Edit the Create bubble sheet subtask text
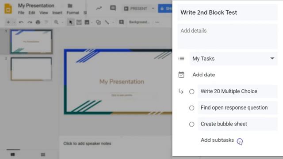The height and width of the screenshot is (159, 283). 237,124
